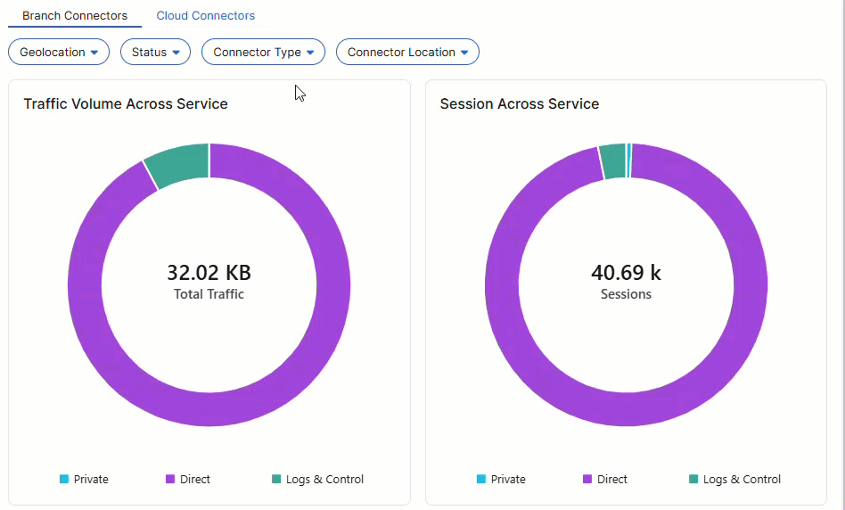
Task: Open the Geolocation filter dropdown
Action: point(59,53)
